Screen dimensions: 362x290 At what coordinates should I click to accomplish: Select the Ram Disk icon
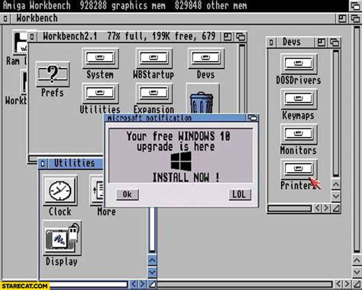pos(21,42)
